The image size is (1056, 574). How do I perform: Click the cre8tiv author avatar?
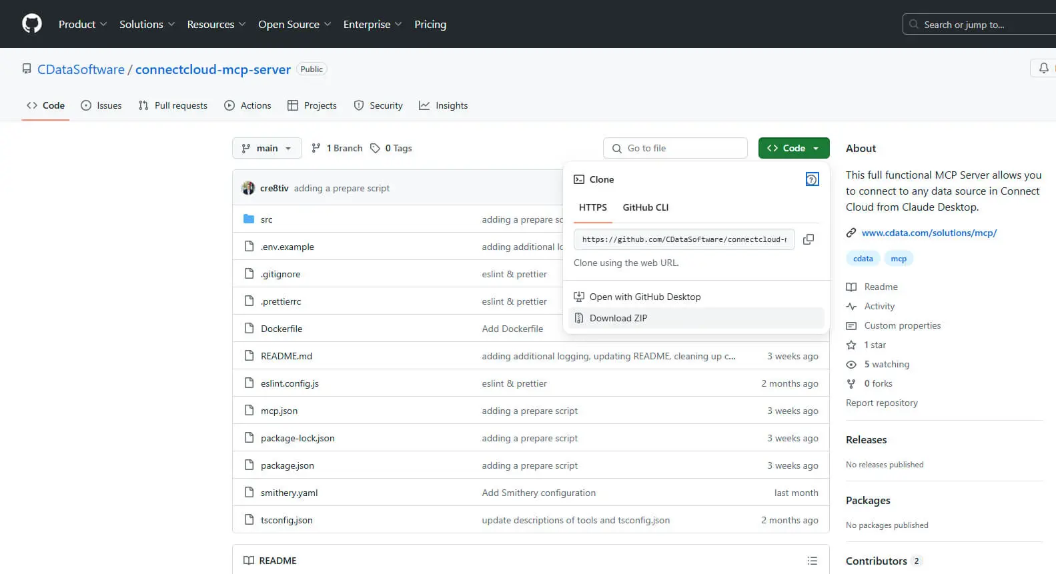tap(248, 188)
